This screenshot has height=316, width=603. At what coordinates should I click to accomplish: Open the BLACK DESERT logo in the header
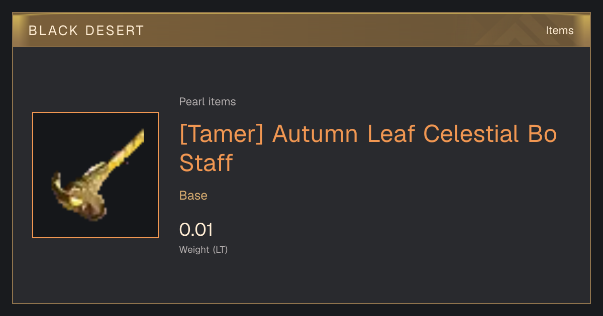(86, 31)
